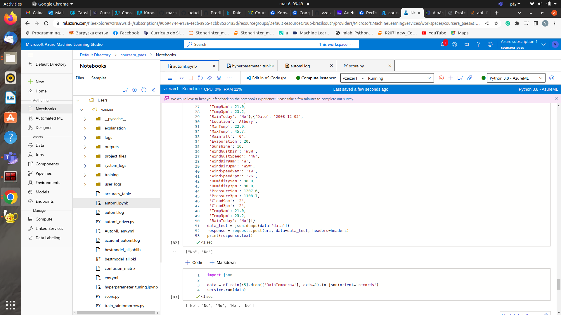Click the Restart kernel icon
Viewport: 561px width, 315px height.
(200, 78)
